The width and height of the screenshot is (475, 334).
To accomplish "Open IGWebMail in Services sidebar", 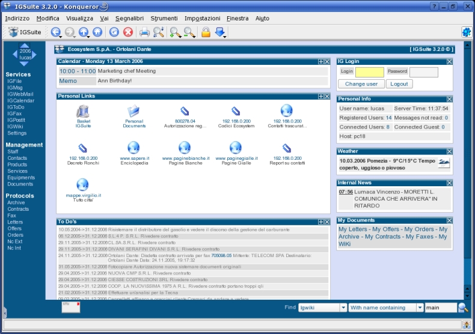I will pos(20,94).
